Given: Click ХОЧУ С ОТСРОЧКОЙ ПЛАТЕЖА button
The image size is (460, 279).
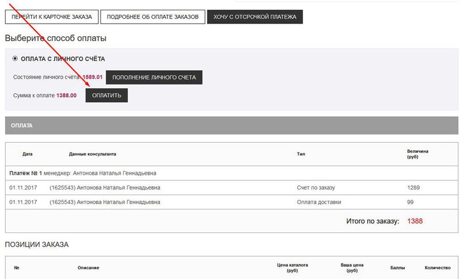Looking at the screenshot, I should 255,17.
